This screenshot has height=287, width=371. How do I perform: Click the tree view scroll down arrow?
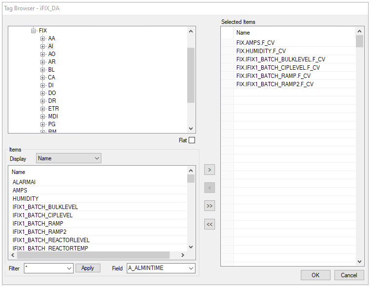[x=191, y=129]
